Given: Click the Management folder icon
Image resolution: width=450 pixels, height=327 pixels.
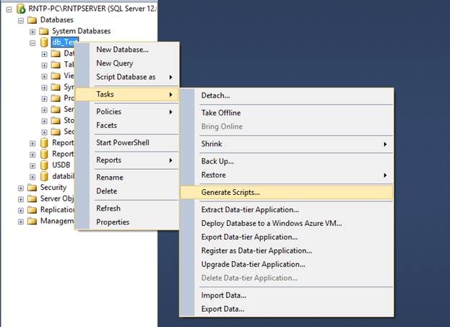Looking at the screenshot, I should pos(32,221).
